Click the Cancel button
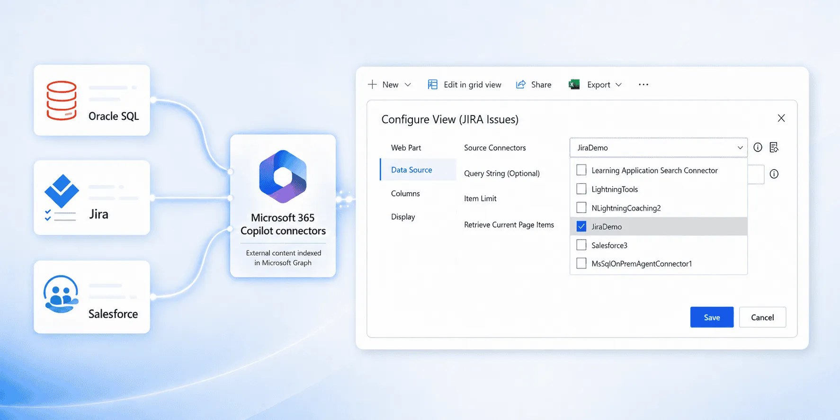840x420 pixels. coord(762,317)
